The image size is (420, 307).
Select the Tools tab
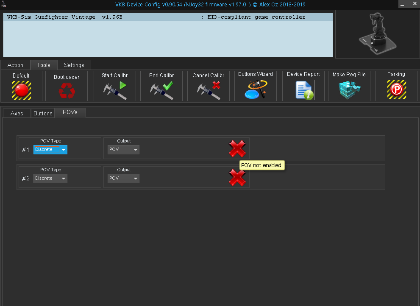[x=44, y=65]
